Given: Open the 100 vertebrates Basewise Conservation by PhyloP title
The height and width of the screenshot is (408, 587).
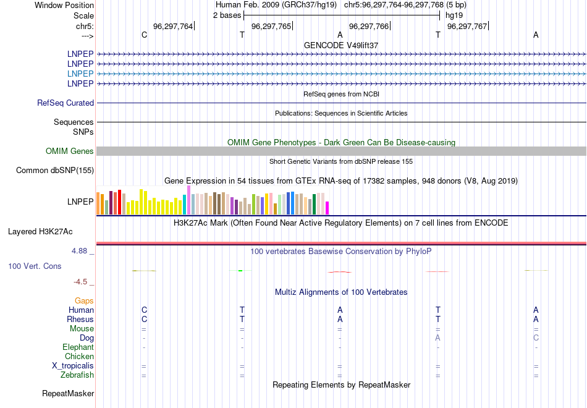Looking at the screenshot, I should coord(341,252).
